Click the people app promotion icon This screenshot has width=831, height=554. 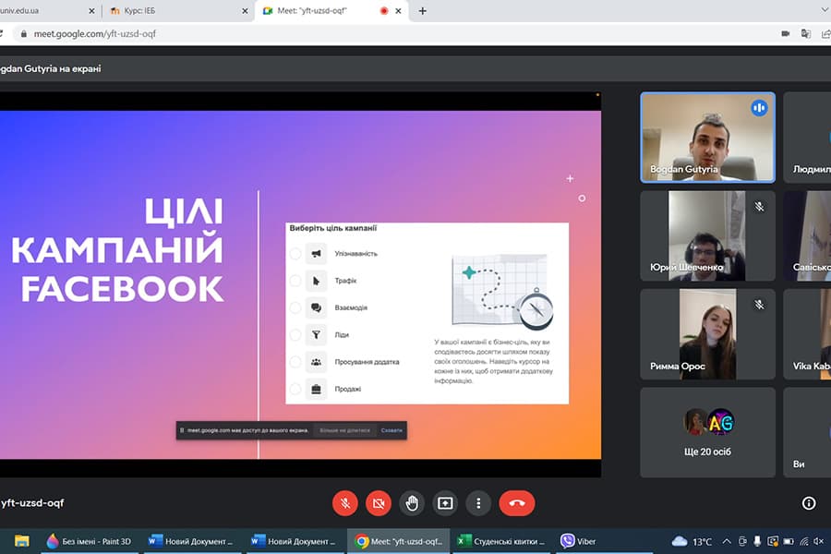[316, 362]
